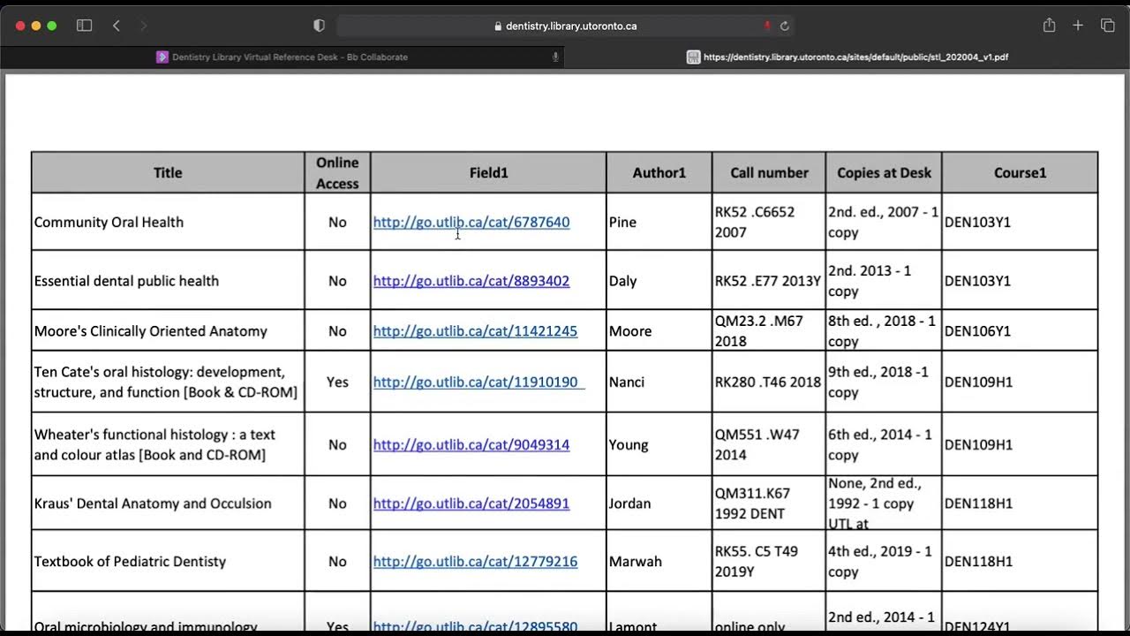Click the PDF tab favicon
1130x636 pixels.
pos(694,57)
